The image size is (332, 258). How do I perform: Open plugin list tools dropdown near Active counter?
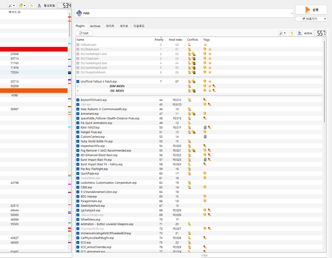(x=283, y=33)
